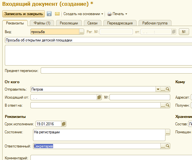
Task: Click ellipsis button beside Состояние field
Action: point(168,132)
